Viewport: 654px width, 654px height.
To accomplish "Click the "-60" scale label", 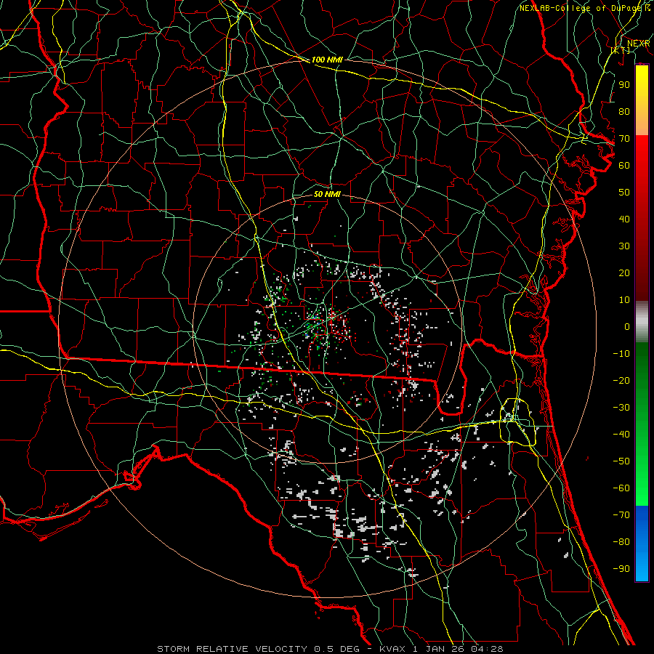I will pos(621,488).
